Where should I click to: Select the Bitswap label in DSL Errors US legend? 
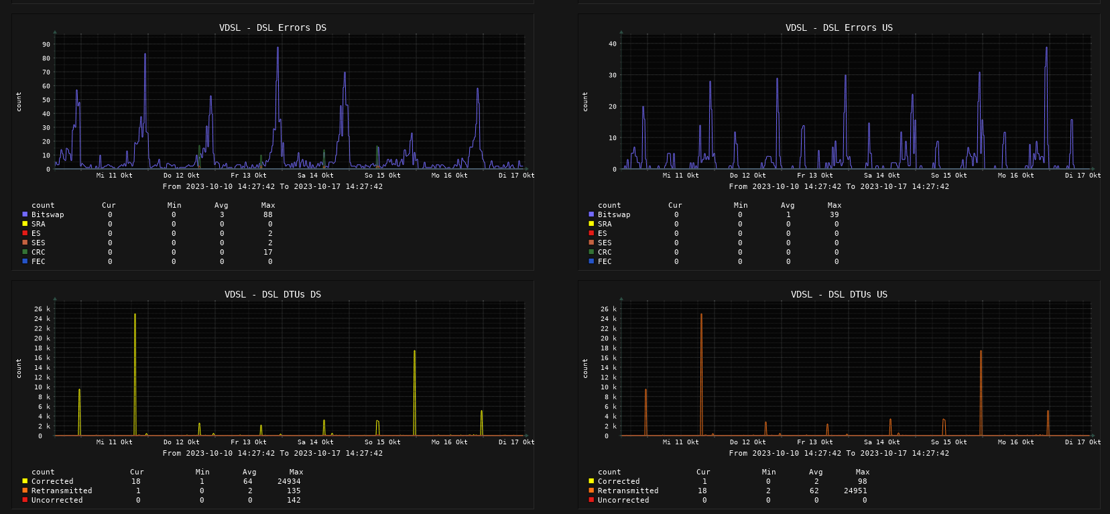(x=614, y=214)
